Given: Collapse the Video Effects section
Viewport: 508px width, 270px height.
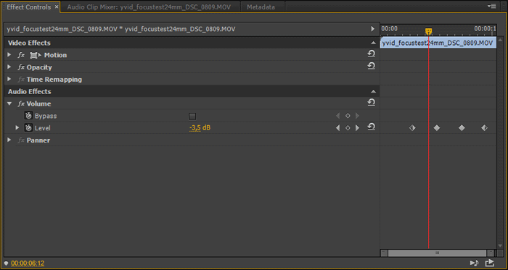Looking at the screenshot, I should pyautogui.click(x=373, y=43).
